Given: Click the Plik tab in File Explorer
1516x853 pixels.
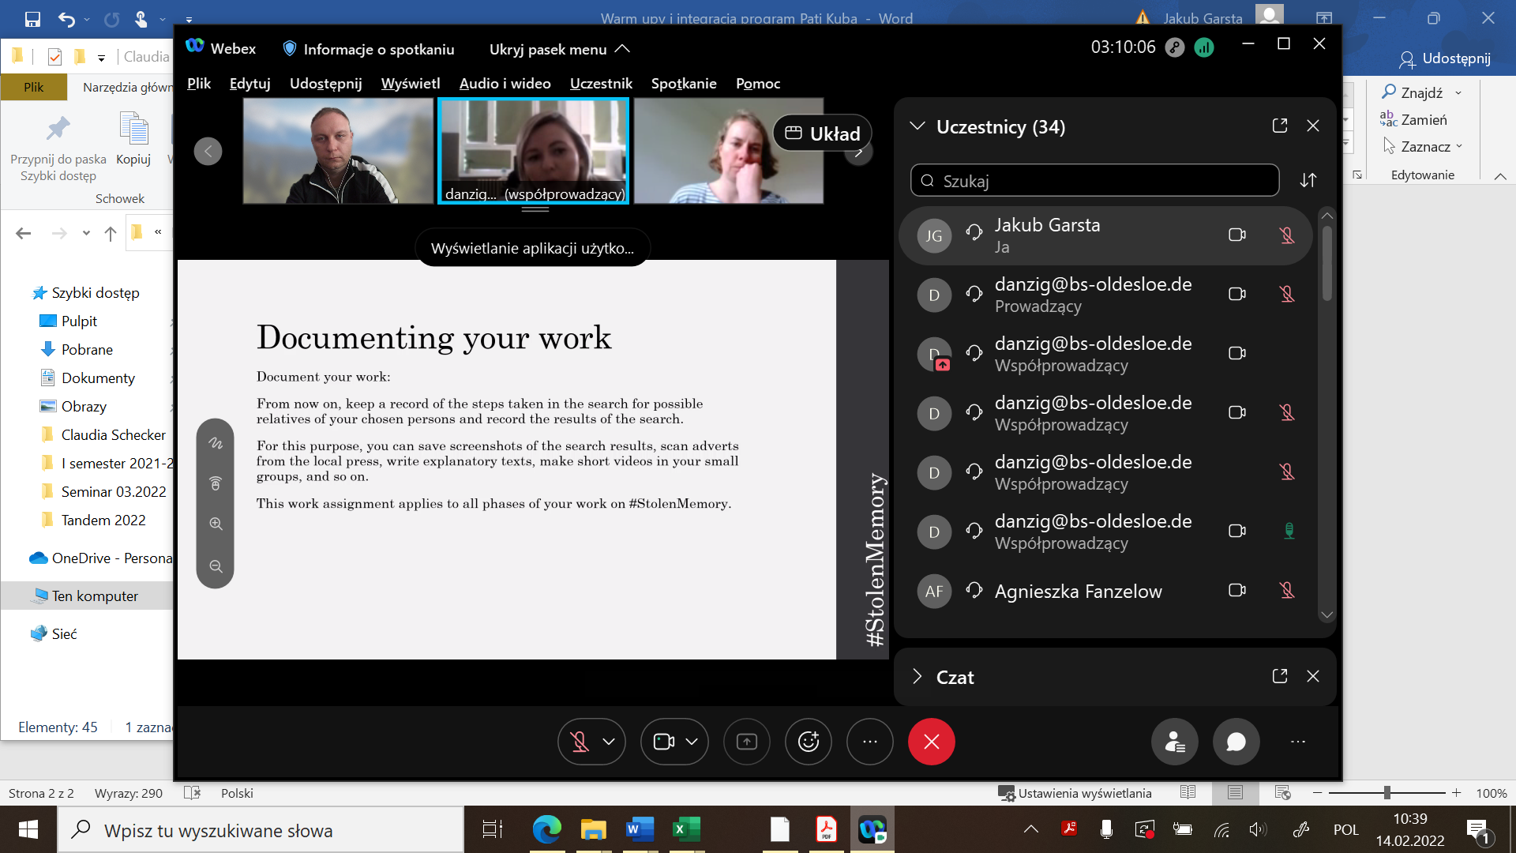Looking at the screenshot, I should [34, 87].
